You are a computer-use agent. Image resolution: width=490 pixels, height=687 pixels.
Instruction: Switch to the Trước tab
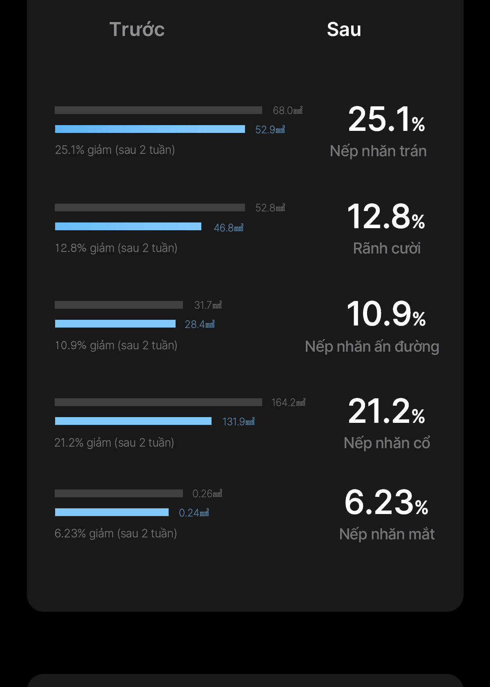click(x=137, y=29)
